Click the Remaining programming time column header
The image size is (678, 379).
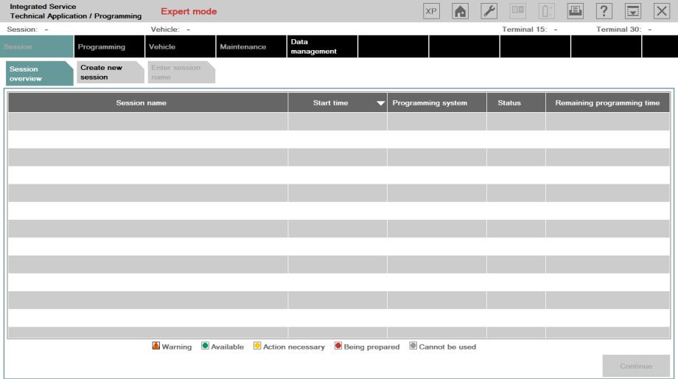pos(607,103)
